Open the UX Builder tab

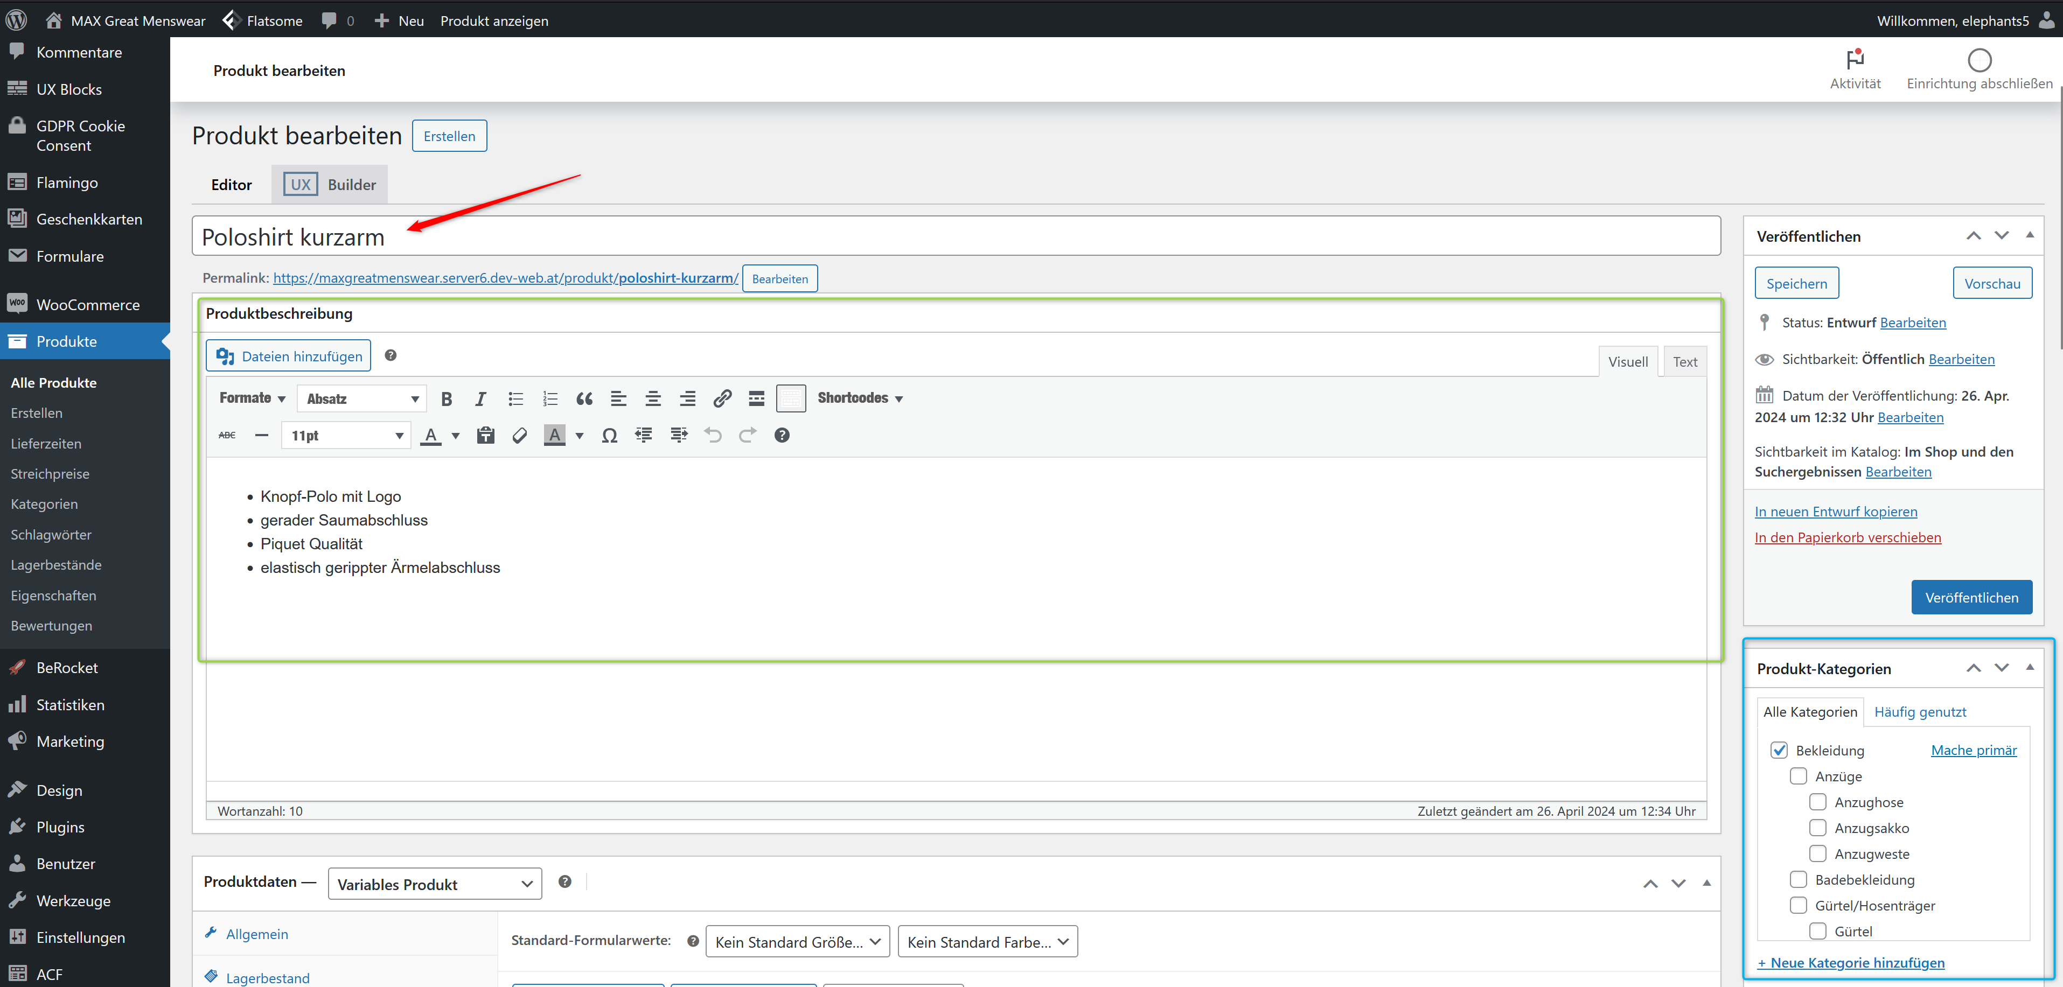pyautogui.click(x=330, y=184)
